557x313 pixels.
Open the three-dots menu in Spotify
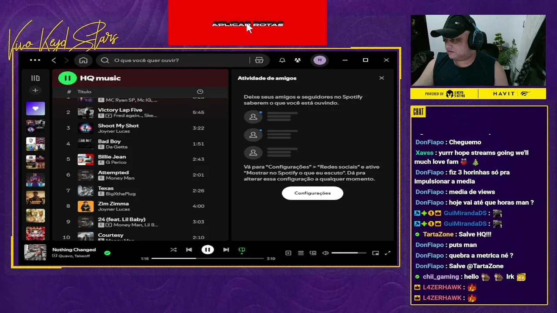tap(35, 60)
